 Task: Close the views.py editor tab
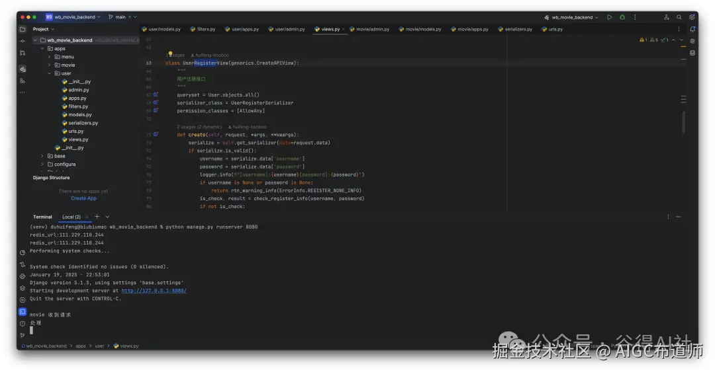click(343, 29)
